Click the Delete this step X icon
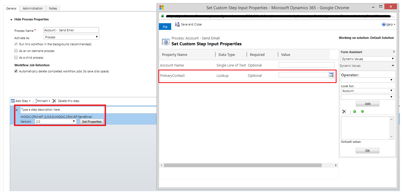402x192 pixels. [x=54, y=101]
